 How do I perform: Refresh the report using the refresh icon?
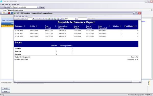pos(49,19)
